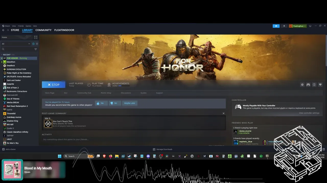Screen dimensions: 327x183
Task: Go forward with the right arrow
Action: 8,30
